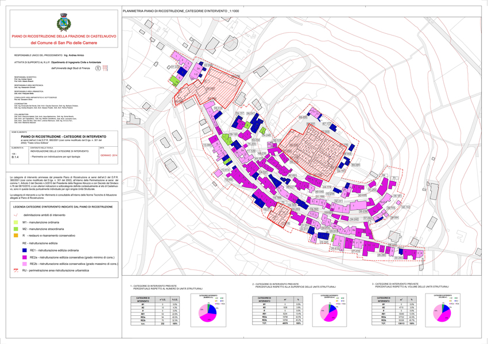The height and width of the screenshot is (344, 488).
Task: Click the red title 'PIANO DI RICOSTRUZIONE DELLA FRAZIONE DI CASTELNUOVO'
Action: 64,36
